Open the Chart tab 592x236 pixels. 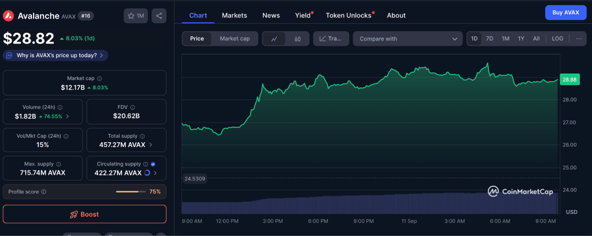[198, 16]
